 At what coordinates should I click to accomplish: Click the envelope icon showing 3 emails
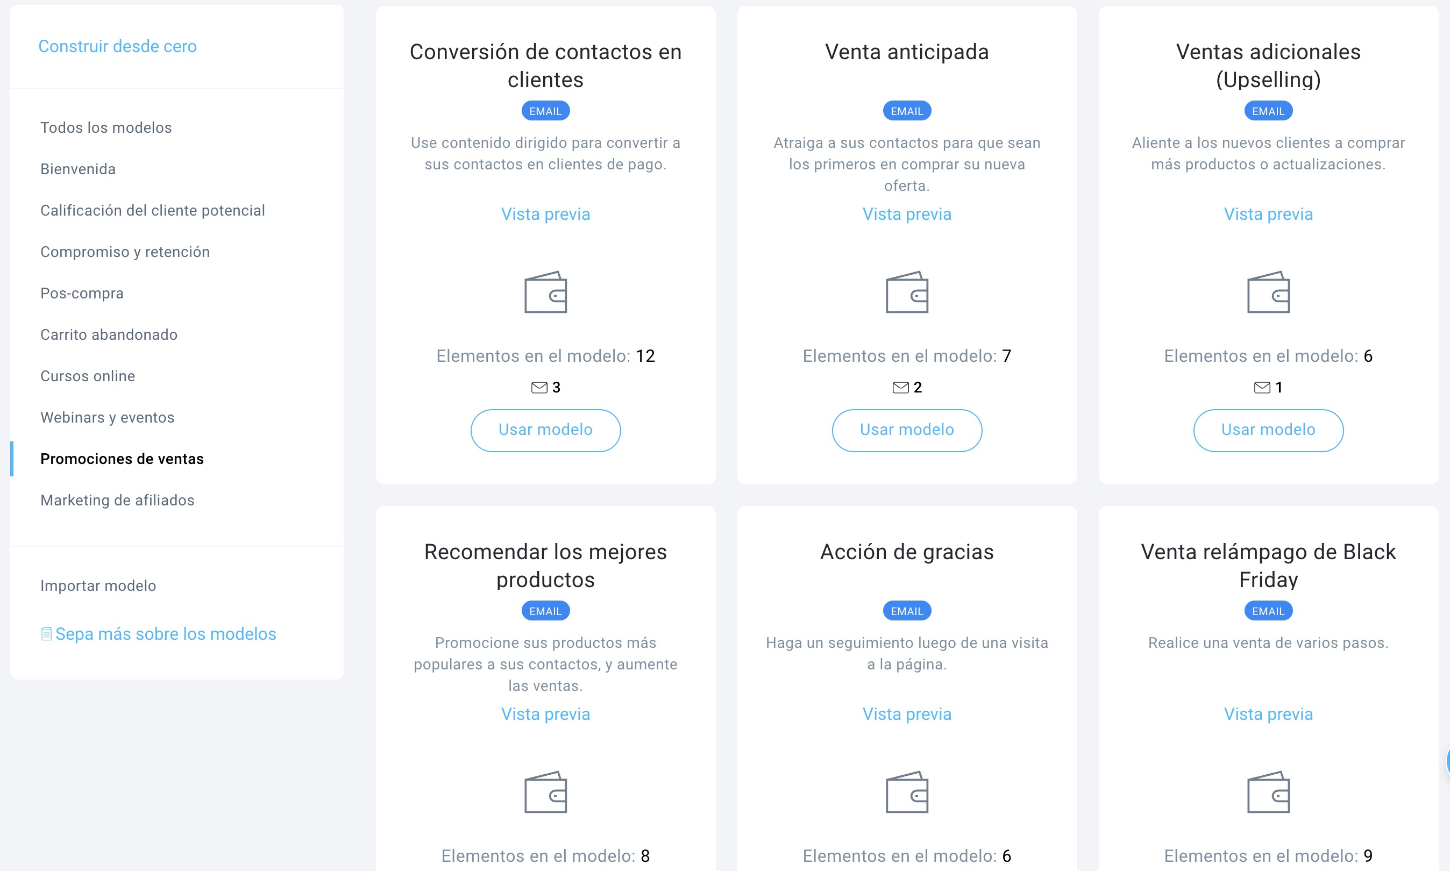pyautogui.click(x=539, y=387)
